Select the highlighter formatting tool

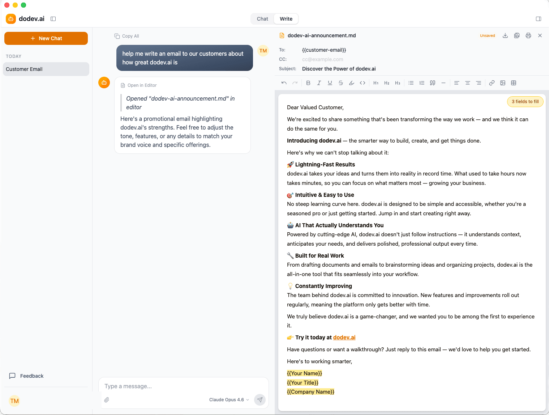coord(352,83)
